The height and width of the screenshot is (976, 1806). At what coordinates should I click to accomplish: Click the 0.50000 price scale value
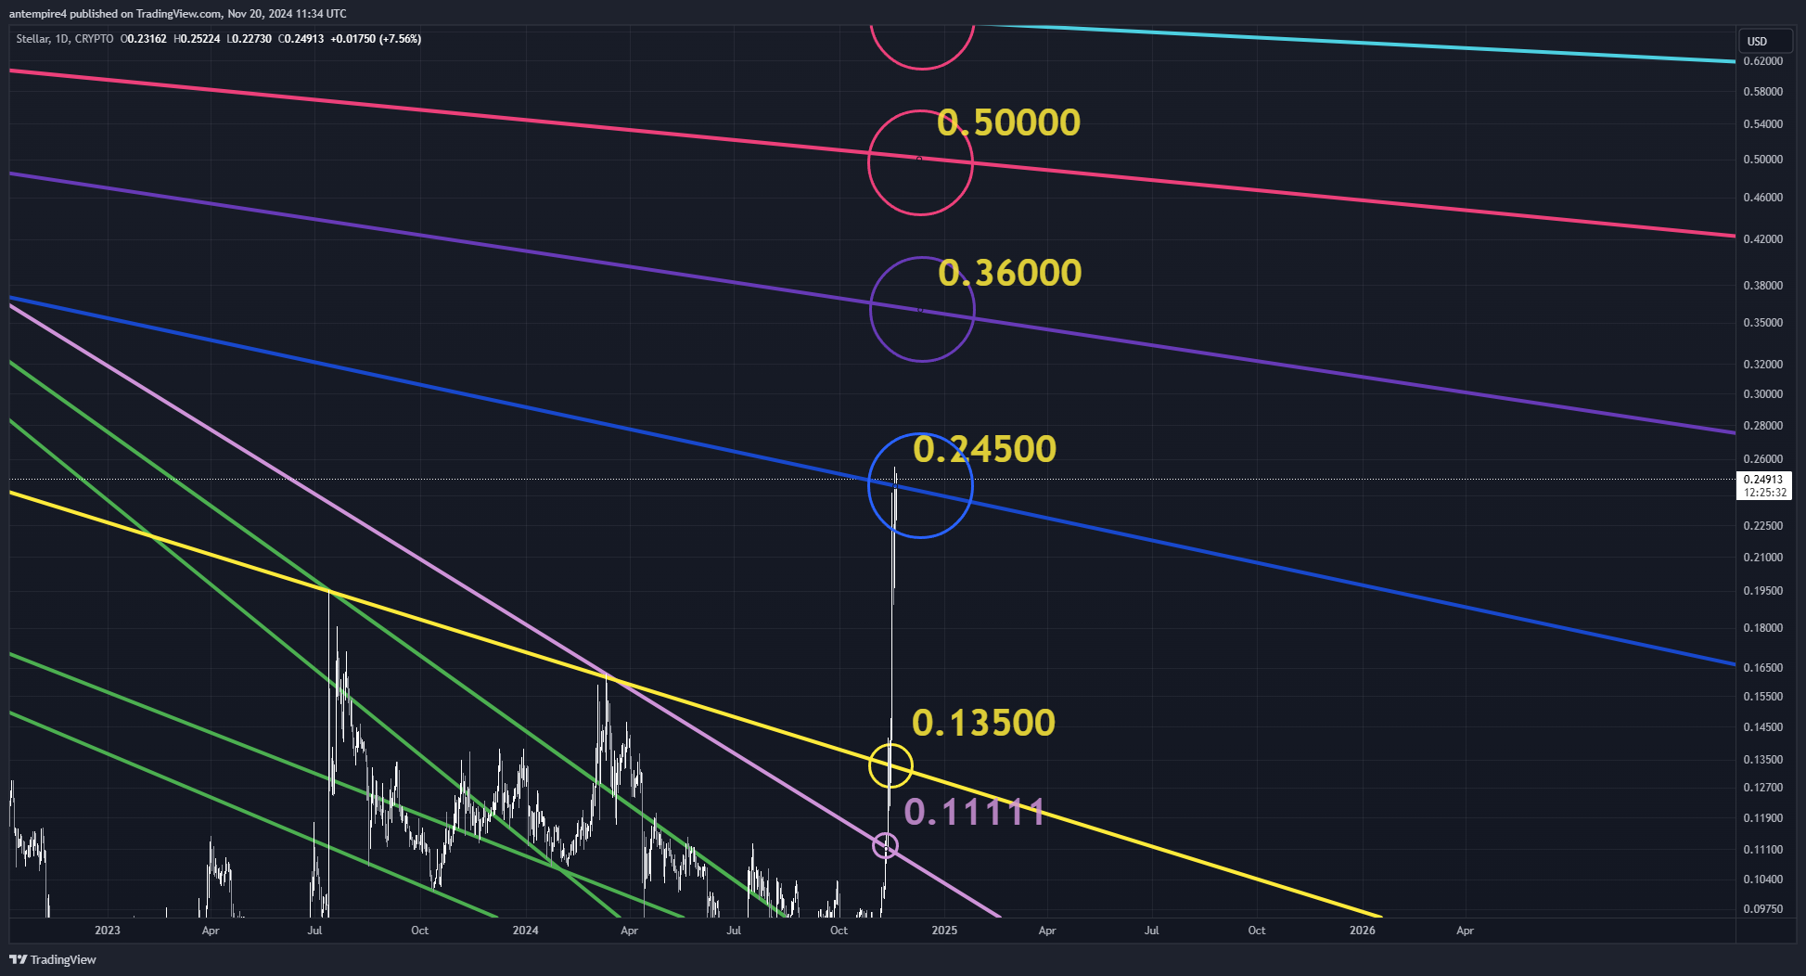(1763, 160)
